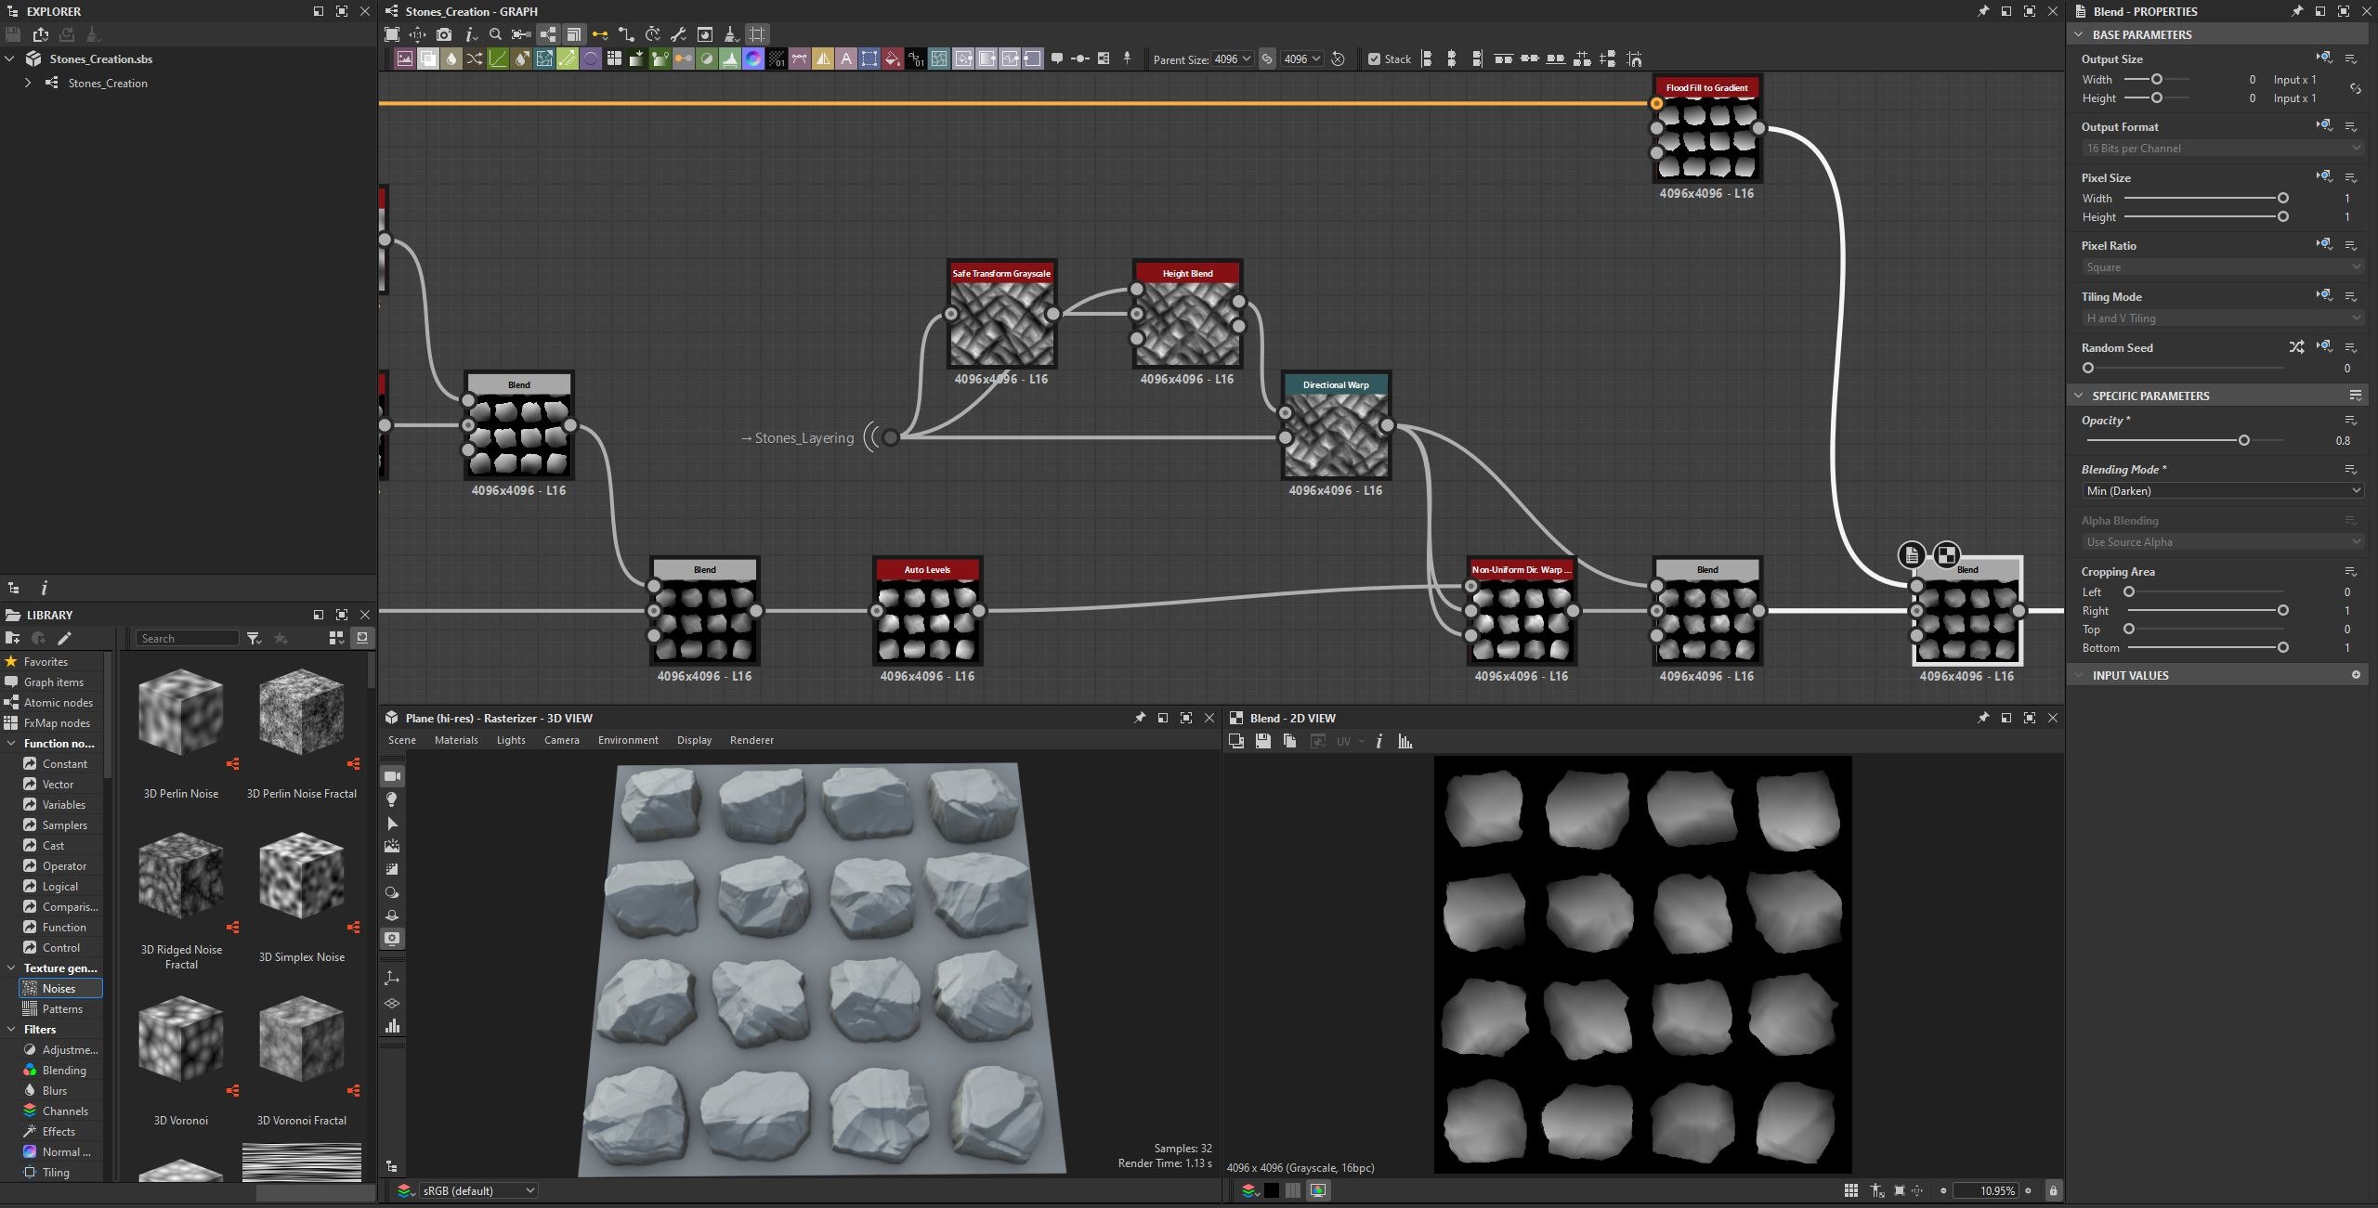The width and height of the screenshot is (2378, 1208).
Task: Click the random seed shuffle icon
Action: click(2296, 347)
